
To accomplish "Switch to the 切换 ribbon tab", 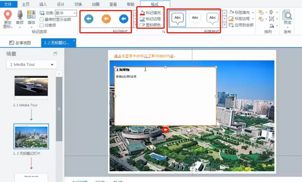I will (x=78, y=4).
